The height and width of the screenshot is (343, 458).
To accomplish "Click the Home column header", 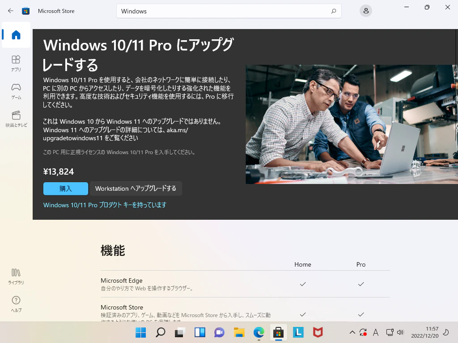I will (303, 264).
